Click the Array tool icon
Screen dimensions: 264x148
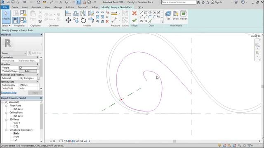[97, 17]
